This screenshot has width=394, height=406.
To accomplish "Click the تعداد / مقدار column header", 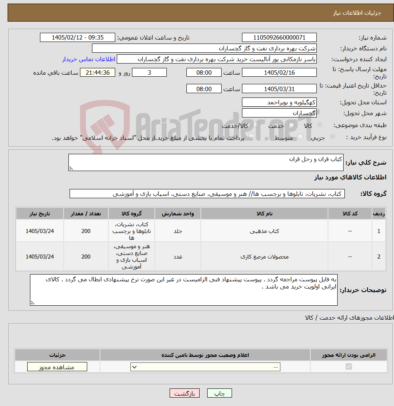I will point(86,214).
